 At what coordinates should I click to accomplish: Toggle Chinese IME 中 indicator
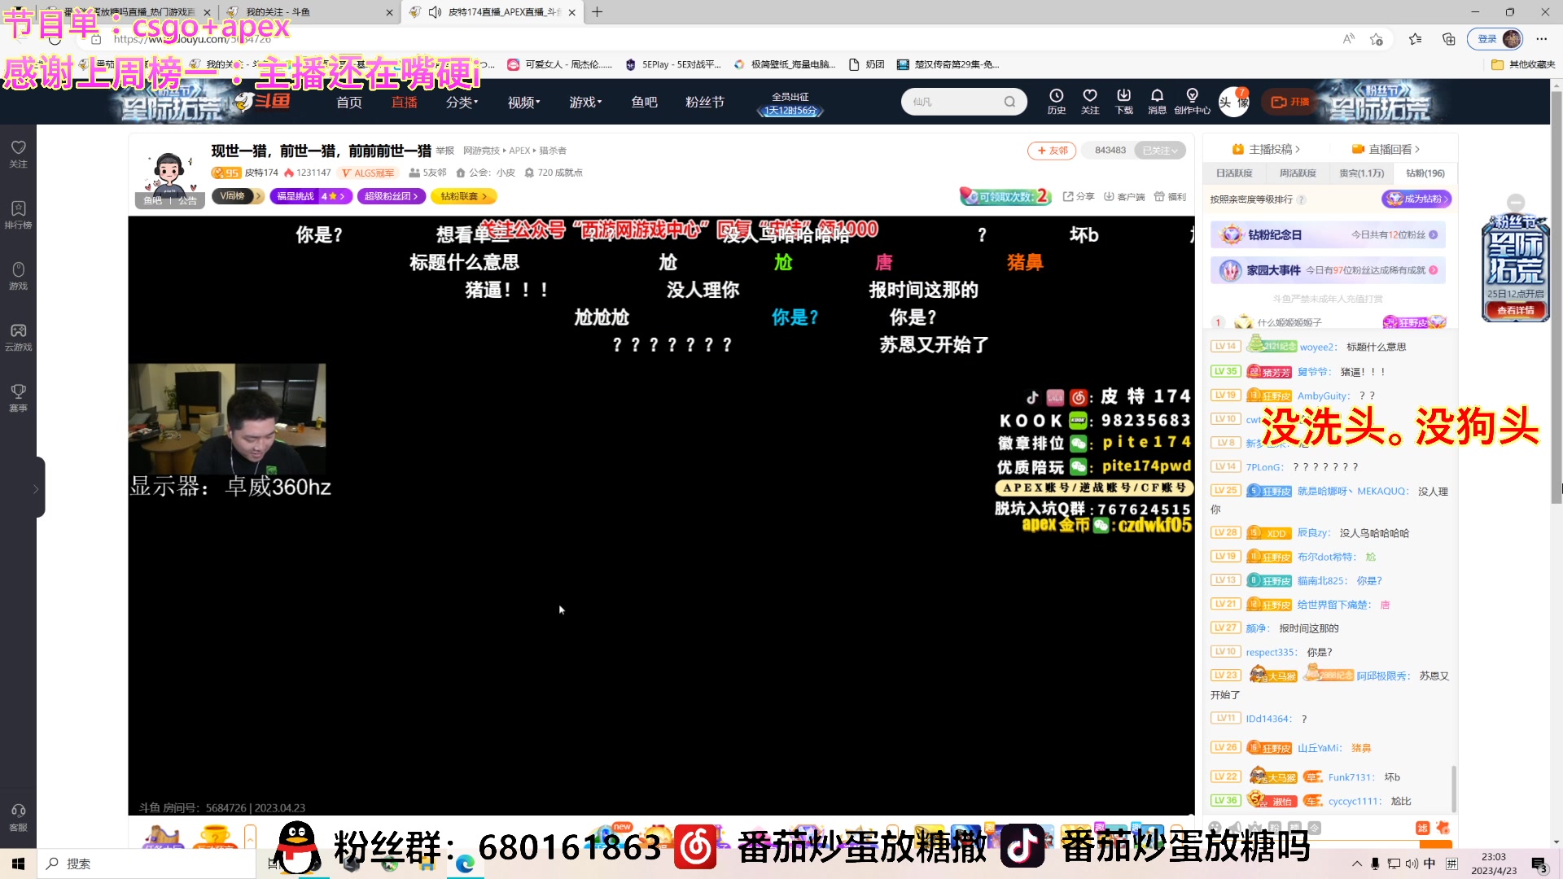(1429, 864)
